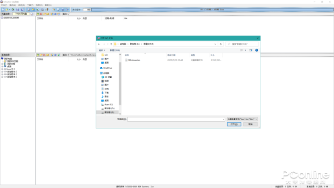Click the Make CD/DVD image icon
The width and height of the screenshot is (334, 188).
coord(29,10)
